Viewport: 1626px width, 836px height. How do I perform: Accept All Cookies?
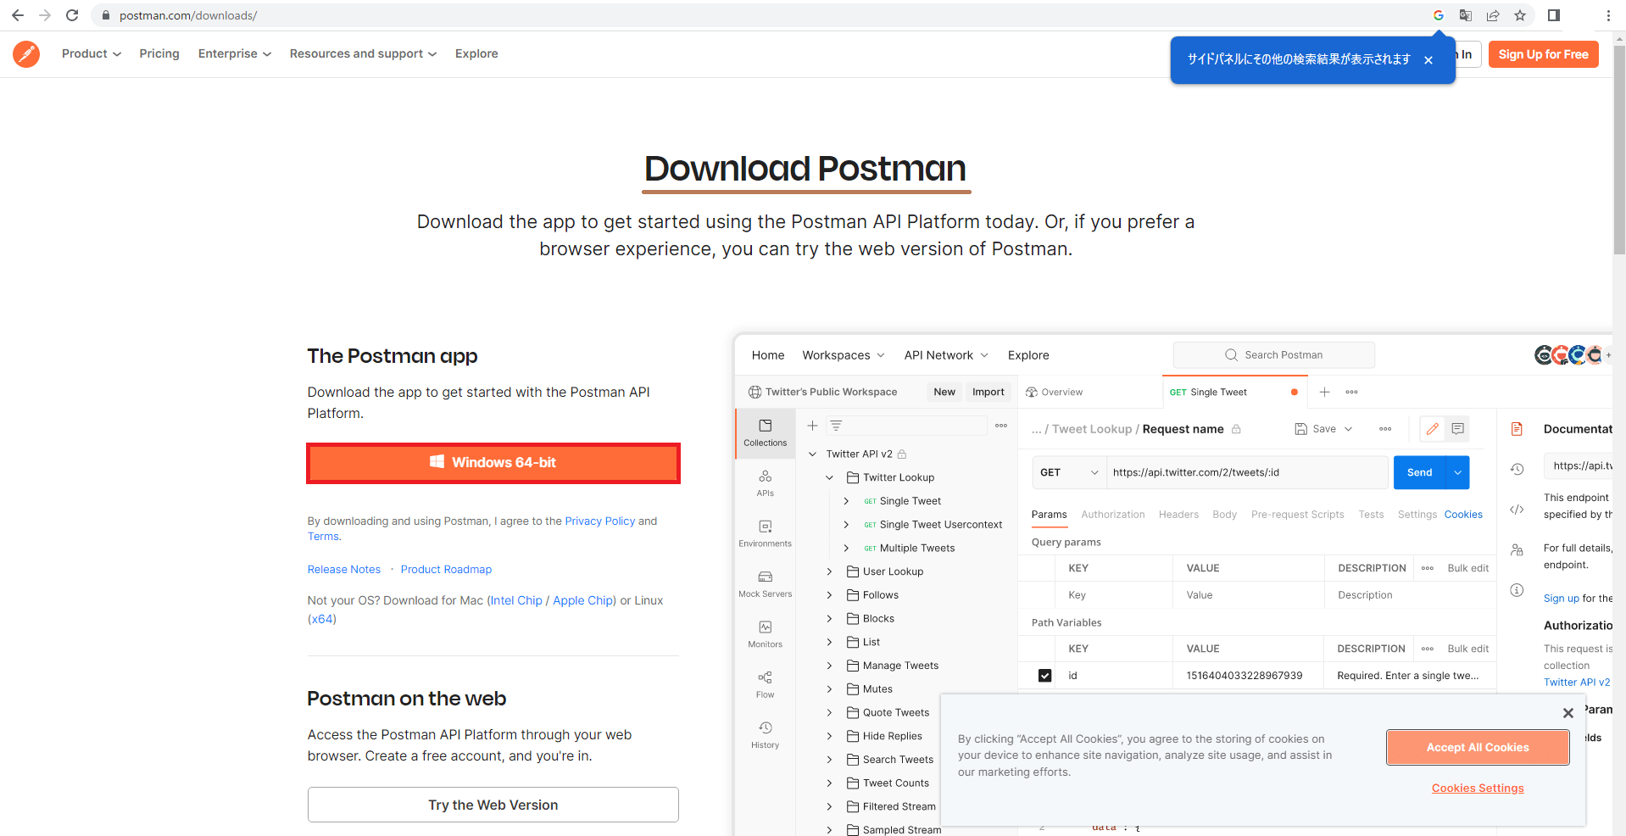point(1478,747)
